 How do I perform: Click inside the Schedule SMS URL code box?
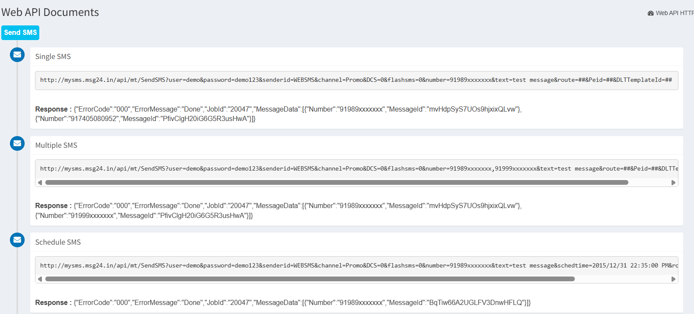[x=356, y=266]
